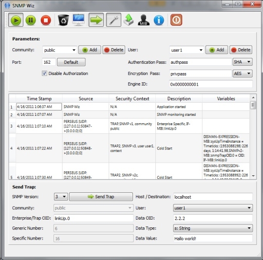Toggle the green arrow Send Trap panel icon
The height and width of the screenshot is (260, 263).
pos(96,20)
